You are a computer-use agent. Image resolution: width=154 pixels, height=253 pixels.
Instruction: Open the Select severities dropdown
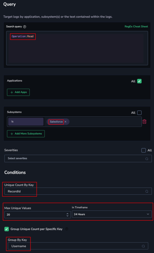coord(78,158)
